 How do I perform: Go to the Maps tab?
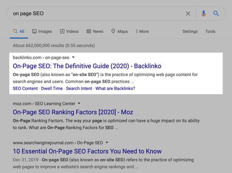[120, 31]
